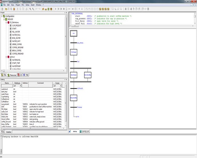Screen dimensions: 197x158
Task: Click the Print toolbar icon
Action: [26, 9]
